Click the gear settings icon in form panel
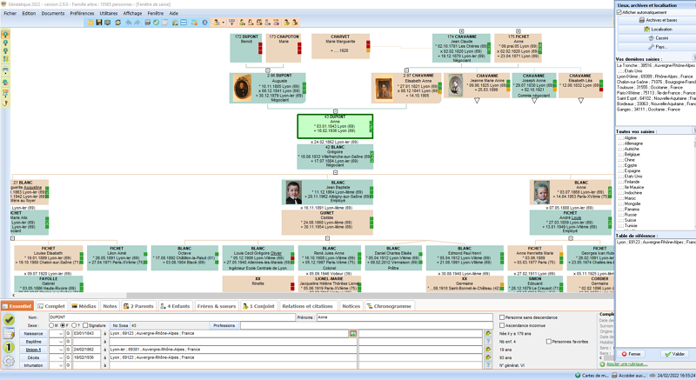This screenshot has width=696, height=380. point(9,362)
